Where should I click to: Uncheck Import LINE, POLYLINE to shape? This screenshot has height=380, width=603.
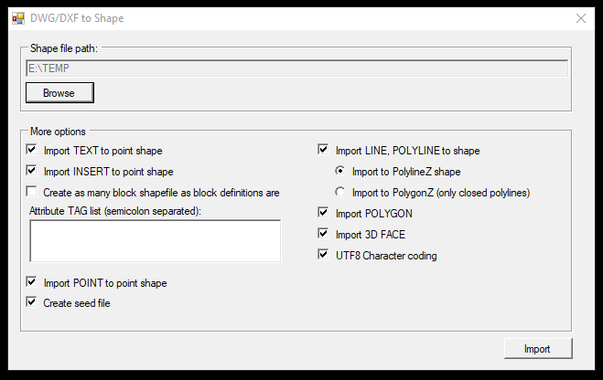click(323, 149)
